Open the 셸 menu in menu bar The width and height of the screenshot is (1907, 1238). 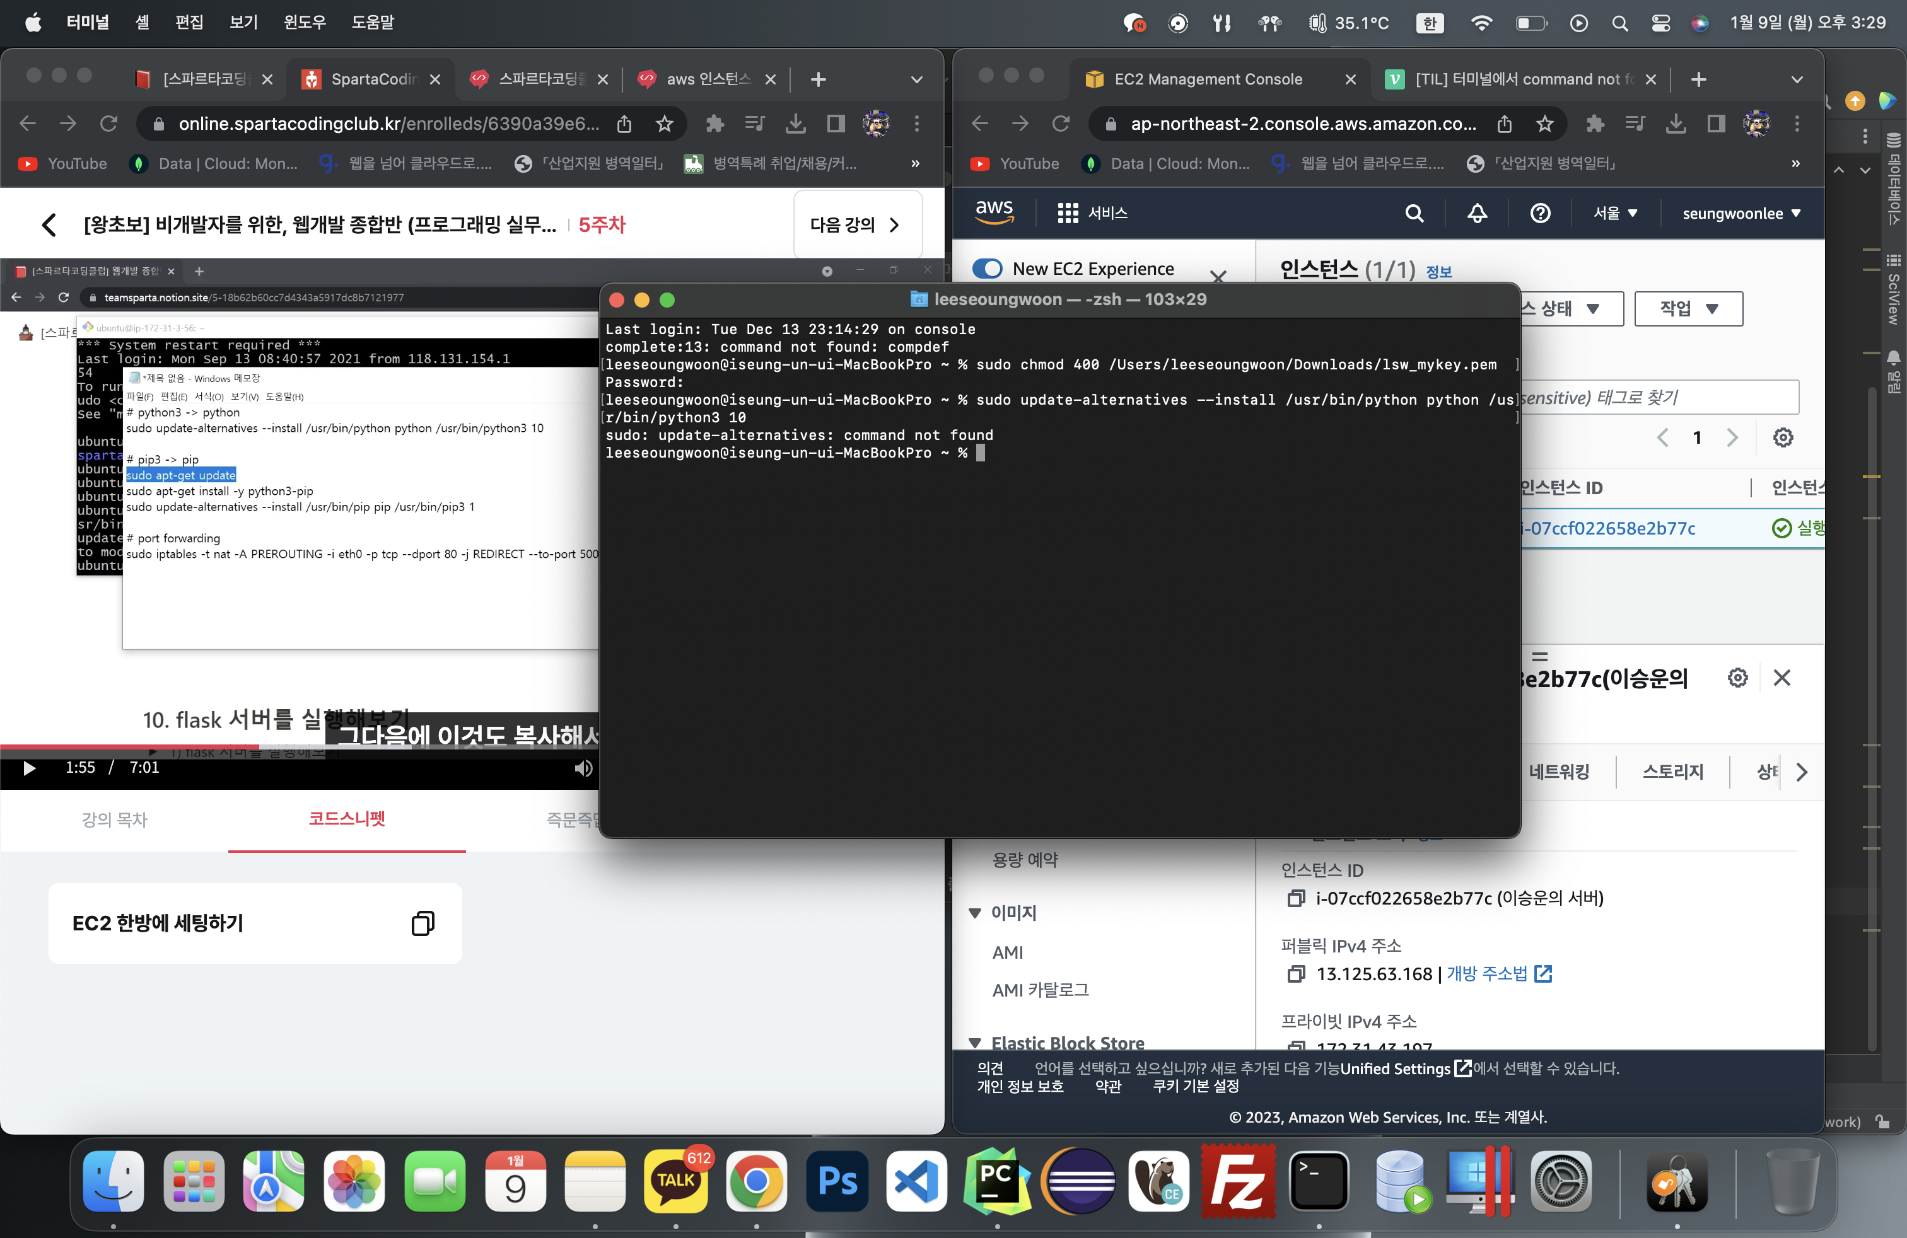(142, 23)
